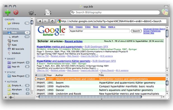Select the BD test.bib group
Image resolution: width=173 pixels, height=110 pixels.
coord(17,49)
